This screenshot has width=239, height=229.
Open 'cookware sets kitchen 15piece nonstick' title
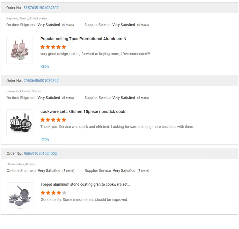coord(84,112)
